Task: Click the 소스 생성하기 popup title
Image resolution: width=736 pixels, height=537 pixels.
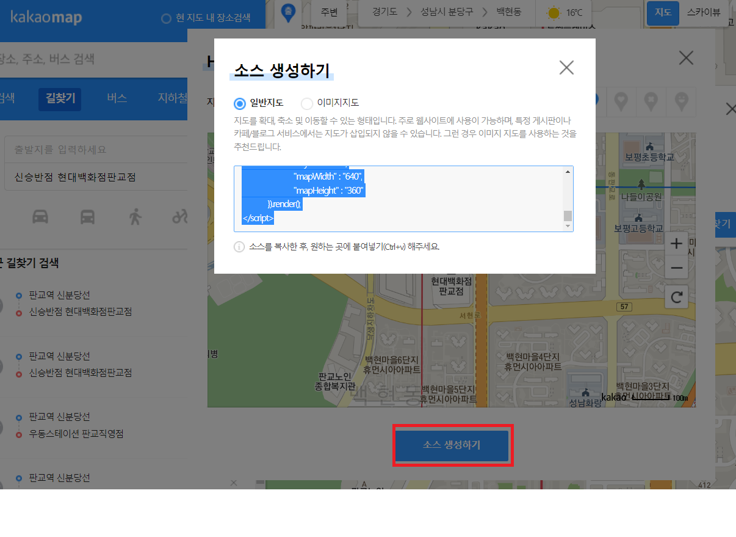Action: coord(281,70)
